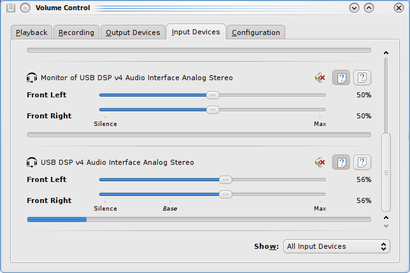Go to the Output Devices tab
Viewport: 410px width, 273px height.
132,32
